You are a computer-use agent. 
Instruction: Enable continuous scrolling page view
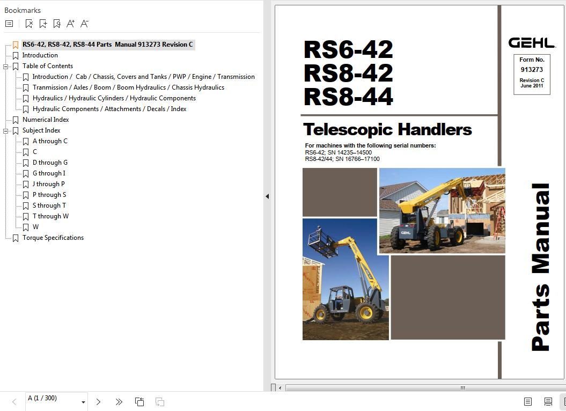pos(548,402)
